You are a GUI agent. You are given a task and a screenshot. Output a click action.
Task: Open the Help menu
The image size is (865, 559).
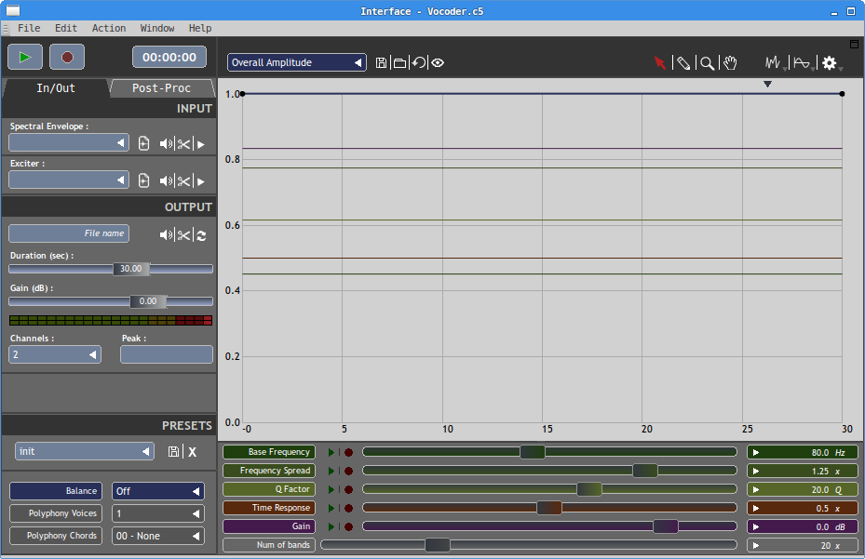click(199, 28)
